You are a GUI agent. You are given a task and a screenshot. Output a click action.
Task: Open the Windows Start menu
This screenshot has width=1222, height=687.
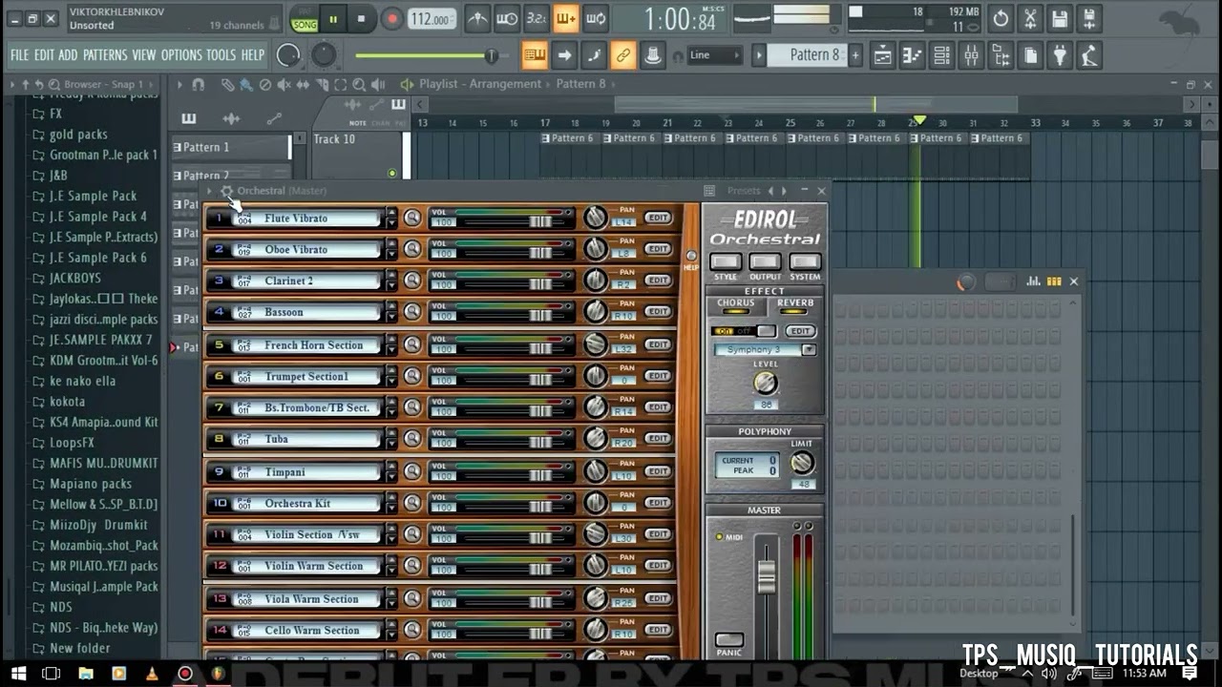click(18, 674)
